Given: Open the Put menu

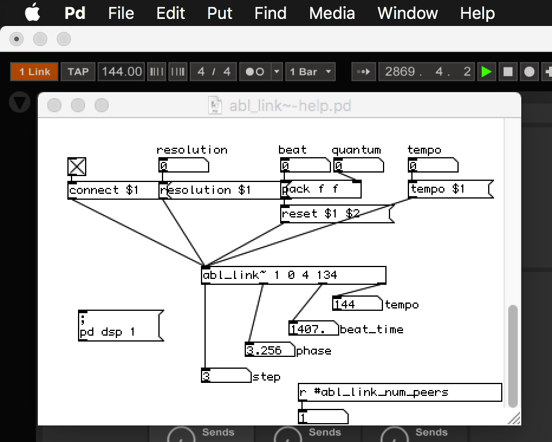Looking at the screenshot, I should tap(219, 13).
